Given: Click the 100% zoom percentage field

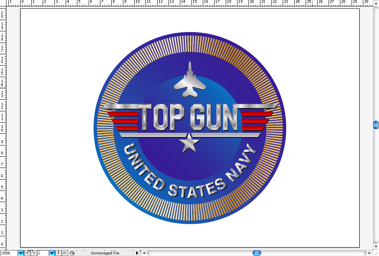Looking at the screenshot, I should [x=8, y=253].
